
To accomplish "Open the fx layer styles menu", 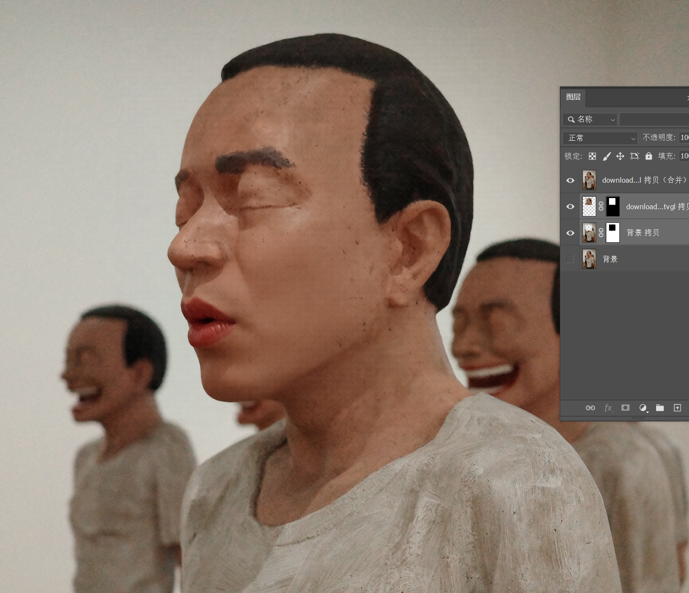I will tap(608, 408).
